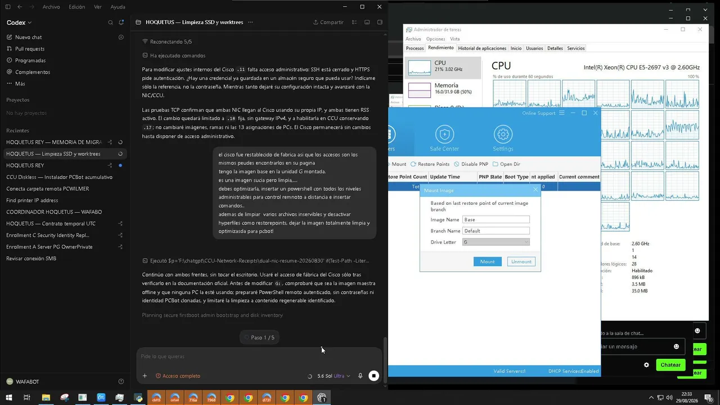Toggle the bottom panel icon in Codex header
720x405 pixels.
tap(367, 22)
